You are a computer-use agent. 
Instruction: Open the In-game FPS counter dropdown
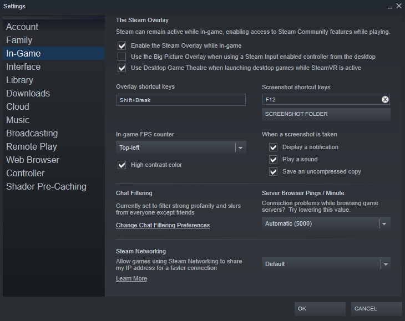pos(180,147)
